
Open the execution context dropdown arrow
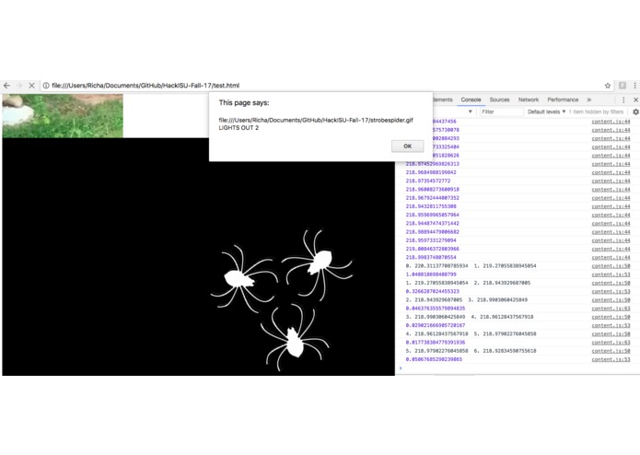pos(471,111)
